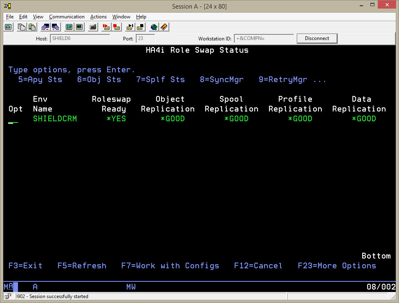Screen dimensions: 399x303
Task: Click the Workstation ID field
Action: (x=264, y=38)
